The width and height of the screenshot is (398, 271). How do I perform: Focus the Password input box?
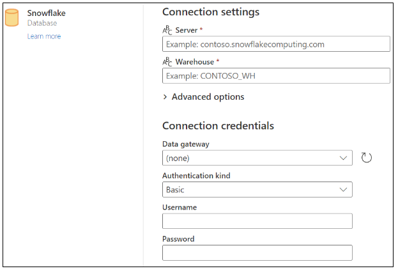click(x=257, y=253)
